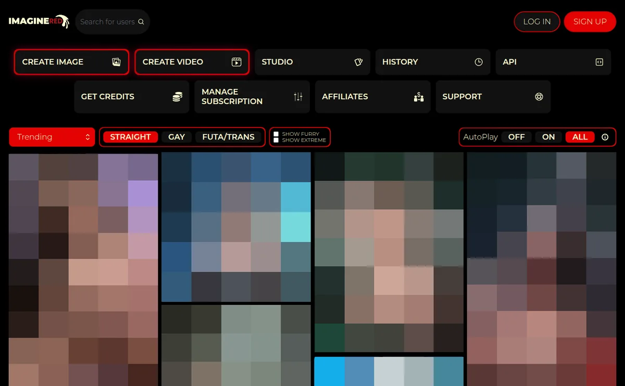Switch to the GAY category tab
This screenshot has width=625, height=386.
(x=177, y=137)
